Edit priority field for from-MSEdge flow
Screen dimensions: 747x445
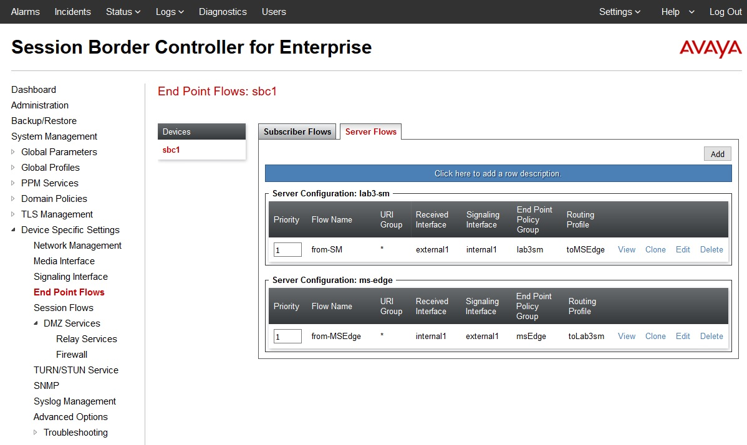coord(287,336)
